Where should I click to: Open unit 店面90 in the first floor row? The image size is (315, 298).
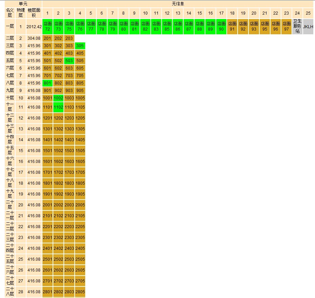click(x=221, y=26)
